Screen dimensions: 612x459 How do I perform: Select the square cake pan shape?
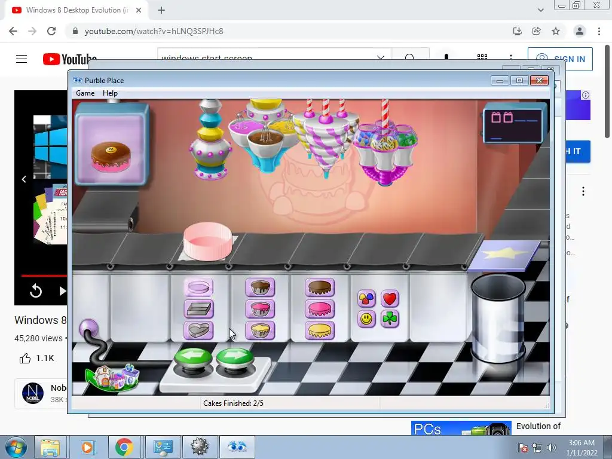(x=198, y=309)
